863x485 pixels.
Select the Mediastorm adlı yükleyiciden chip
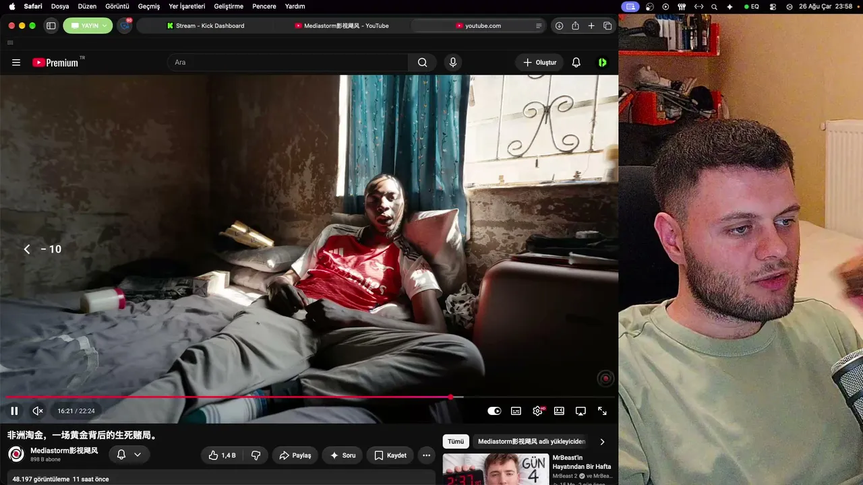tap(531, 442)
